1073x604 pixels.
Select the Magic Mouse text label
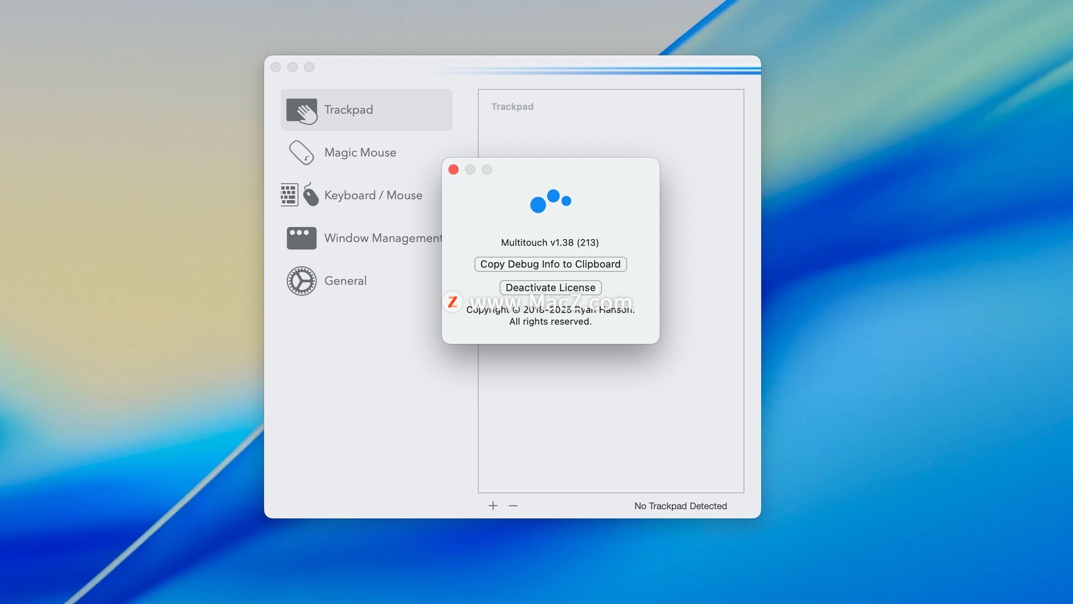click(360, 153)
